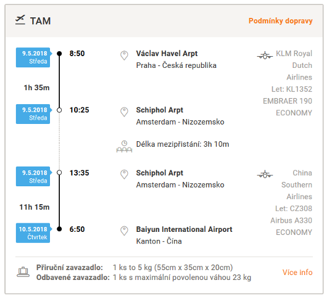Click the 6:50 arrival timeline dot

tap(59, 229)
